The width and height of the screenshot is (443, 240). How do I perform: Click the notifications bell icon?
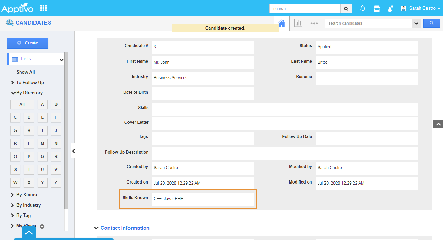pos(363,8)
